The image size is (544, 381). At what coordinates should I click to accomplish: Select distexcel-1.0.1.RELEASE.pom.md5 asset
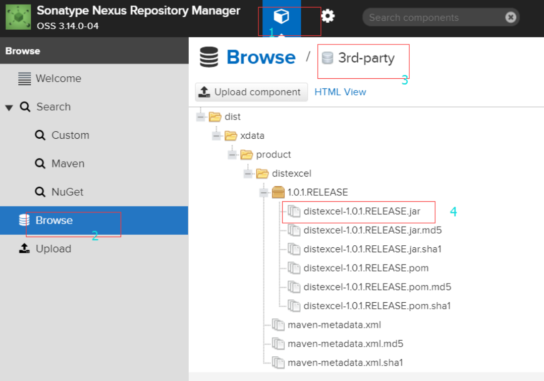pos(377,287)
